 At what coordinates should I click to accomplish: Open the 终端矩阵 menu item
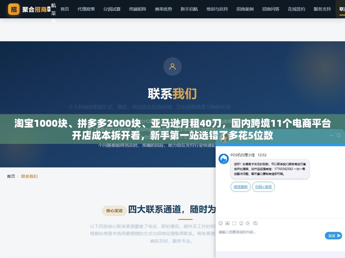pyautogui.click(x=138, y=9)
